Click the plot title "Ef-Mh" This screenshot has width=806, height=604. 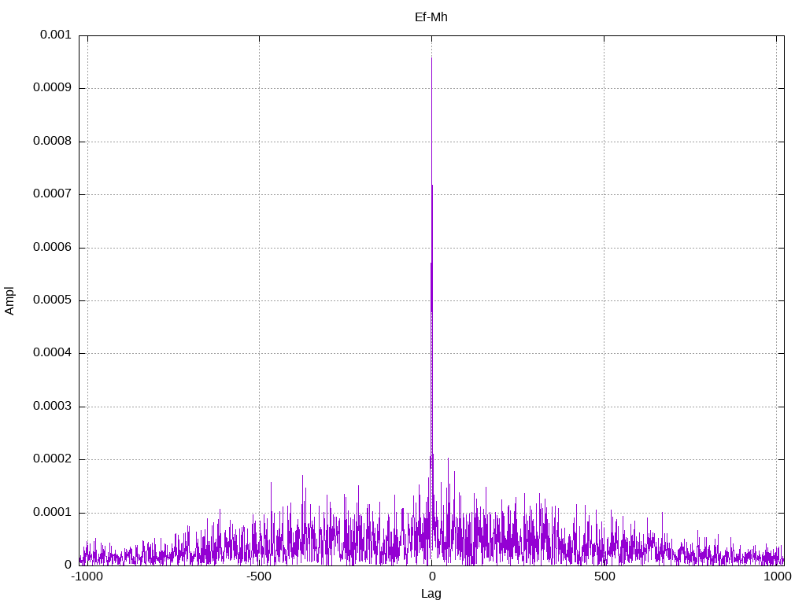(x=431, y=17)
